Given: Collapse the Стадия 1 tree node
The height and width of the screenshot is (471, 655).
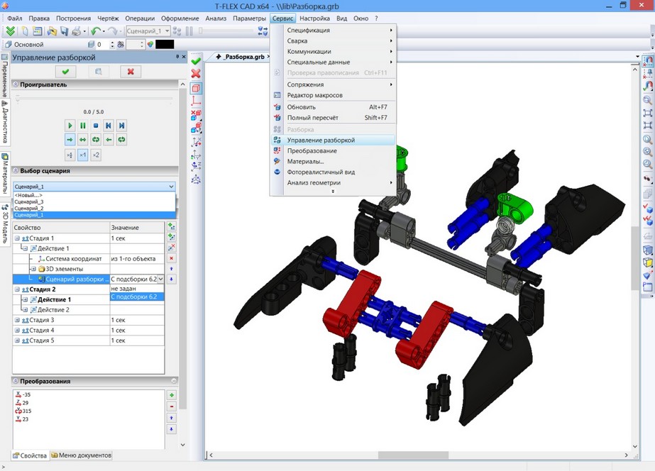Looking at the screenshot, I should coord(17,238).
